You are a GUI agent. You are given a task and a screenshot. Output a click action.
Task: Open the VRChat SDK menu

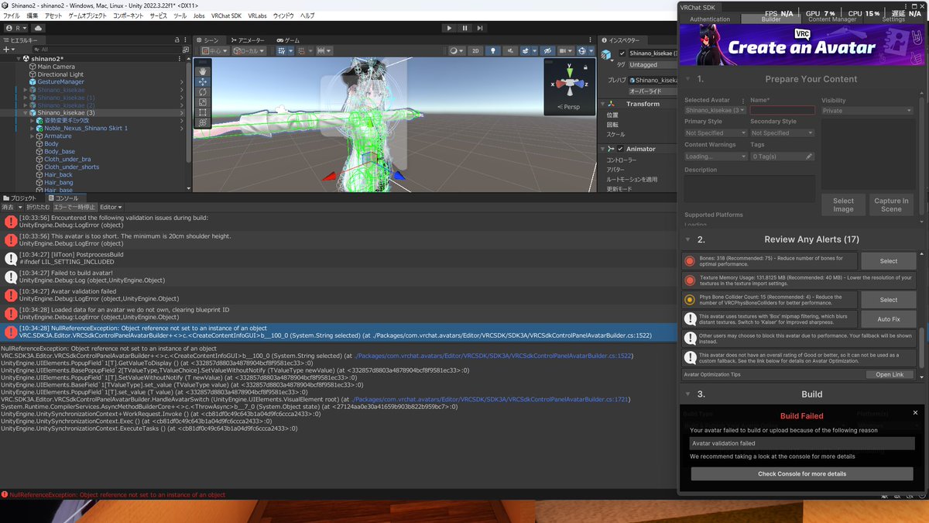point(226,15)
